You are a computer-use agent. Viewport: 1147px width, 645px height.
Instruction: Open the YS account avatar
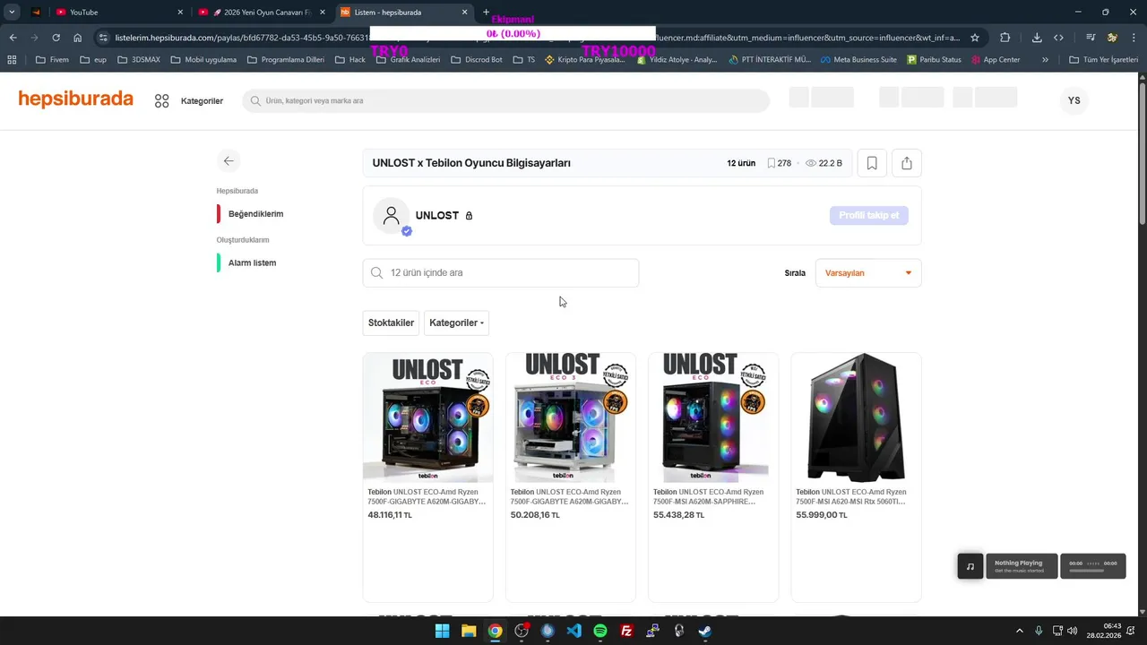tap(1074, 101)
